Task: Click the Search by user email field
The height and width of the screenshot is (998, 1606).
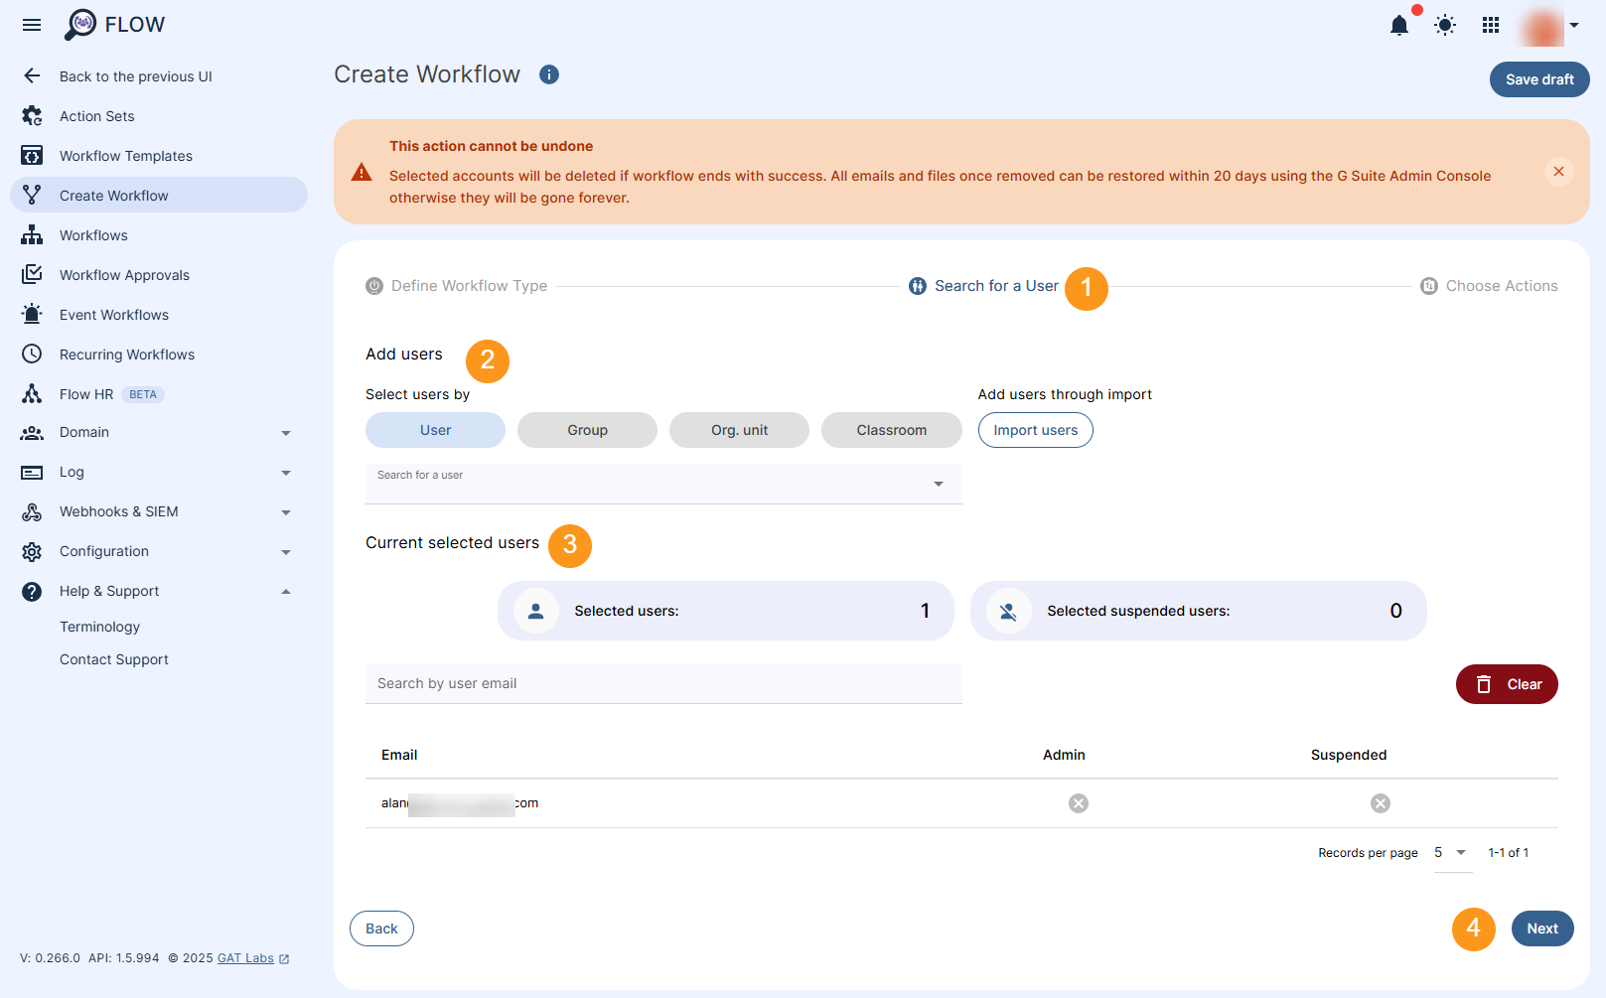Action: (x=663, y=683)
